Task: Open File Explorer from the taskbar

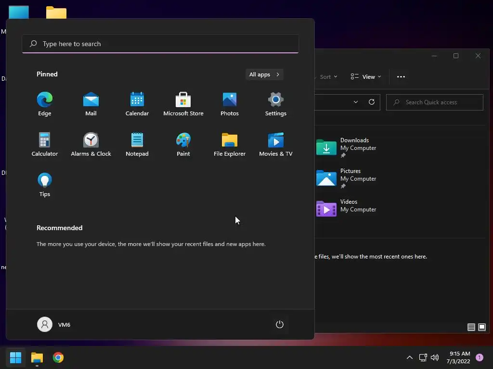Action: coord(37,357)
